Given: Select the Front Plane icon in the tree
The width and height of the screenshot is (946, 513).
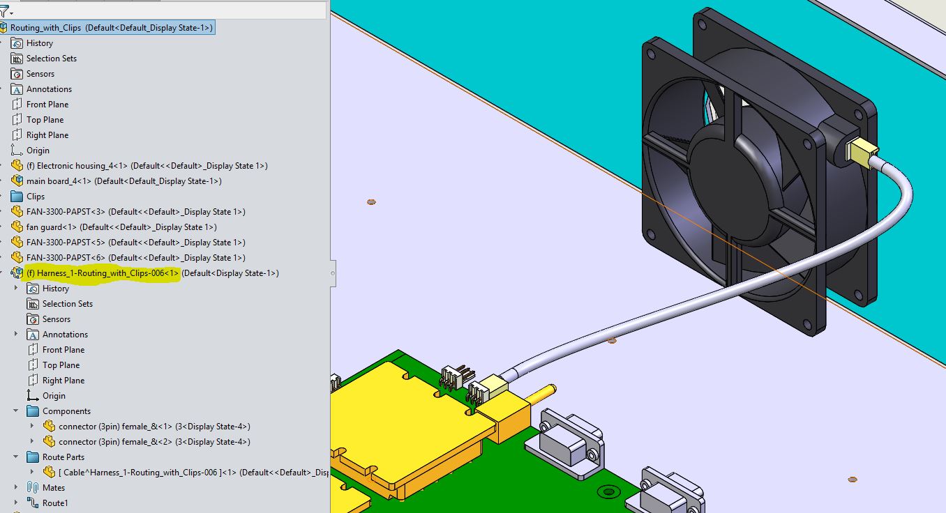Looking at the screenshot, I should (x=16, y=104).
